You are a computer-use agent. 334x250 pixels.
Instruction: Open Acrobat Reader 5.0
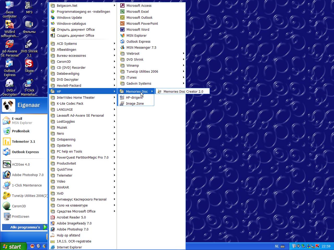coord(83,217)
